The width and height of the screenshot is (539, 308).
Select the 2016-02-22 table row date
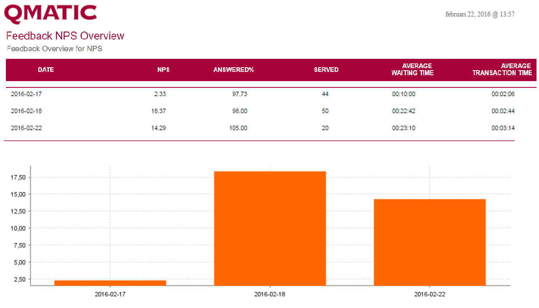[x=27, y=128]
